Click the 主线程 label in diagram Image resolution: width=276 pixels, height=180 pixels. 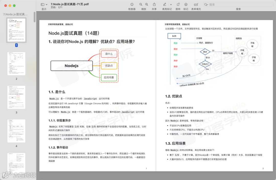coord(199,38)
